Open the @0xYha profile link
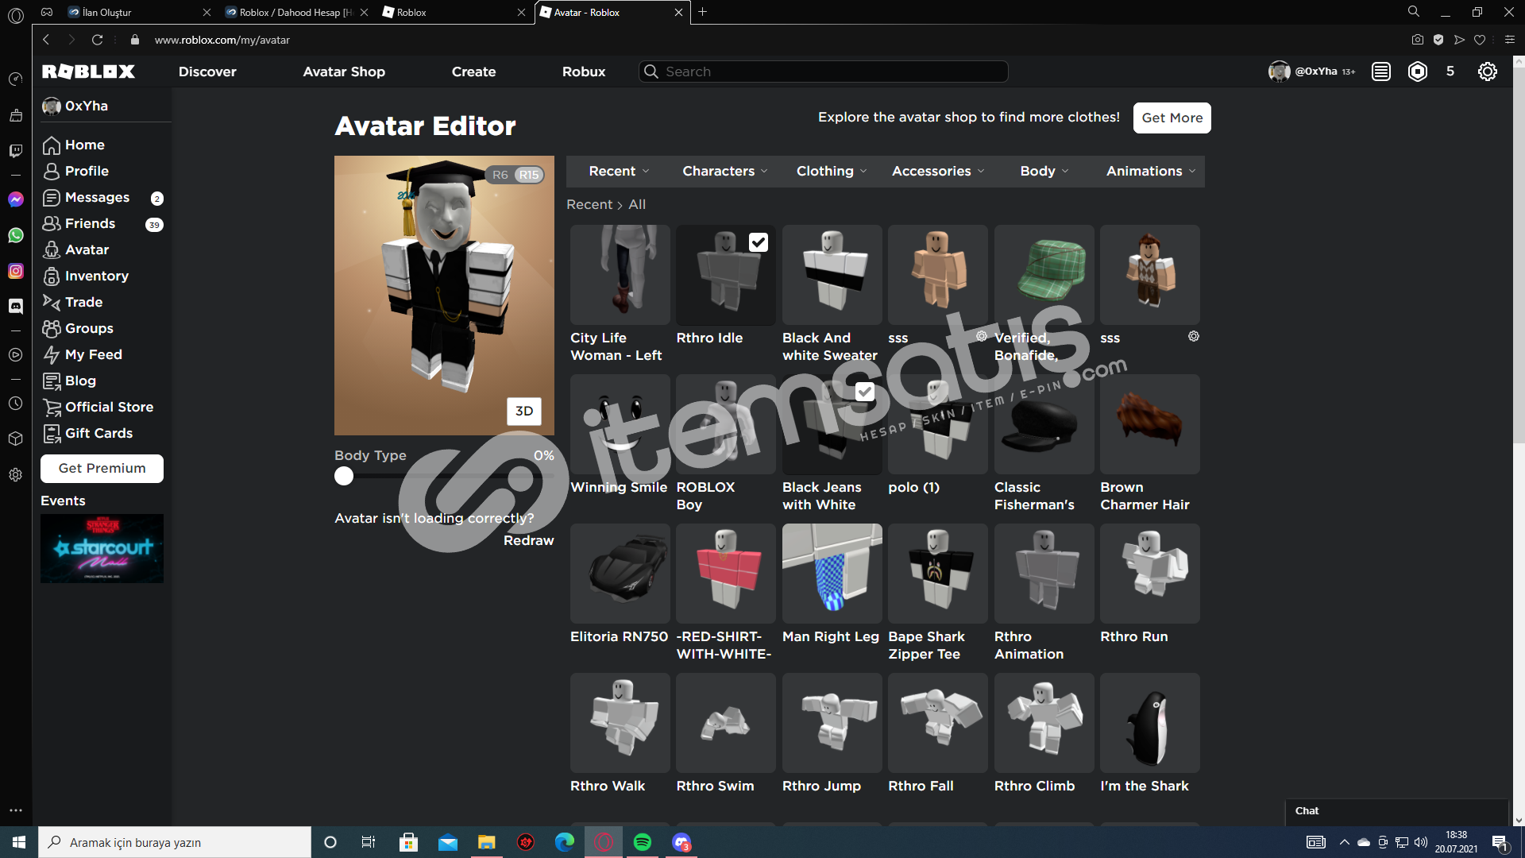Screen dimensions: 1525x858 click(1311, 71)
